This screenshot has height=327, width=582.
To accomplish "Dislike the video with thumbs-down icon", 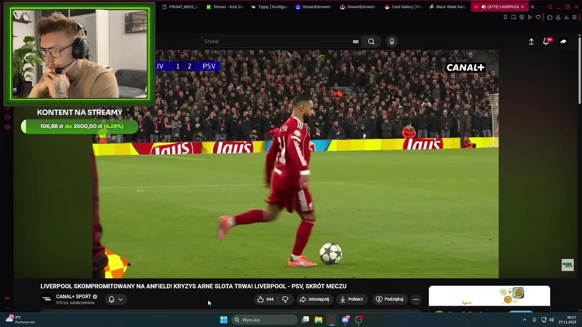I will 286,299.
